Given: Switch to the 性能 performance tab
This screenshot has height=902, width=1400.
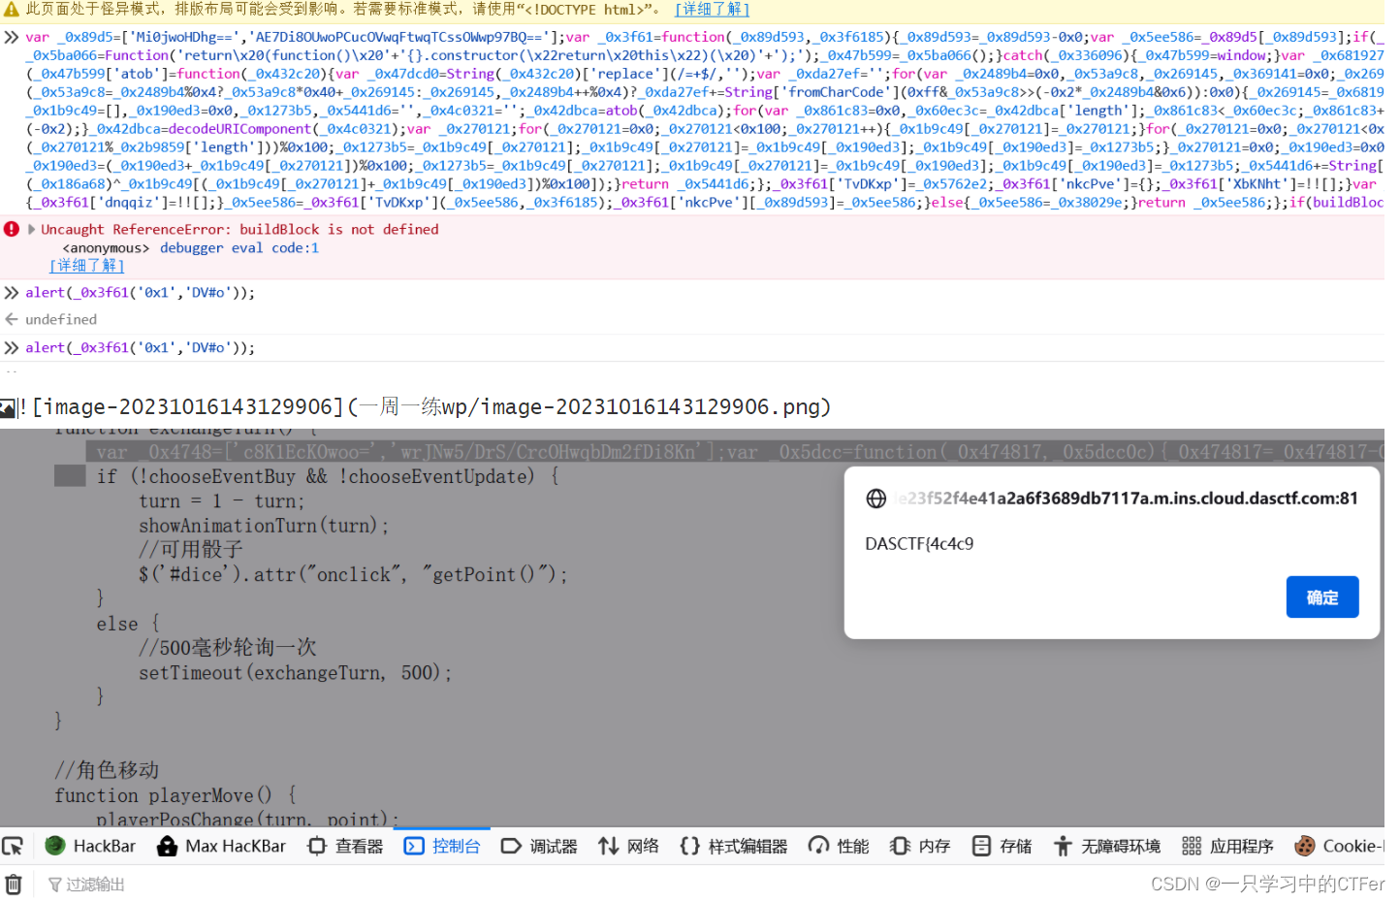Looking at the screenshot, I should 840,846.
